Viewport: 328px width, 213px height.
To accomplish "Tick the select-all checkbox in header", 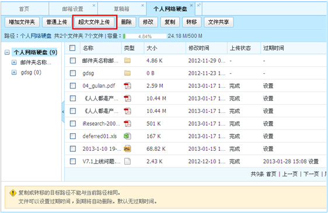I will [x=72, y=48].
